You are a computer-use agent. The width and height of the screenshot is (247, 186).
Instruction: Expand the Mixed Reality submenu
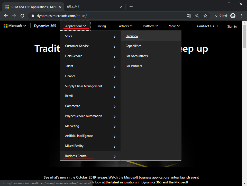[x=90, y=146]
